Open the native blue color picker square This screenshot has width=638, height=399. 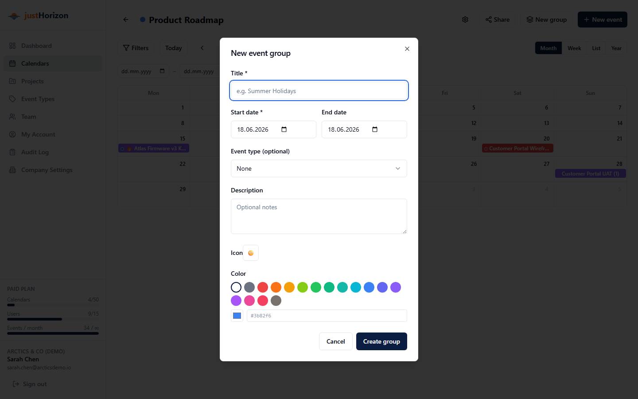(x=237, y=316)
